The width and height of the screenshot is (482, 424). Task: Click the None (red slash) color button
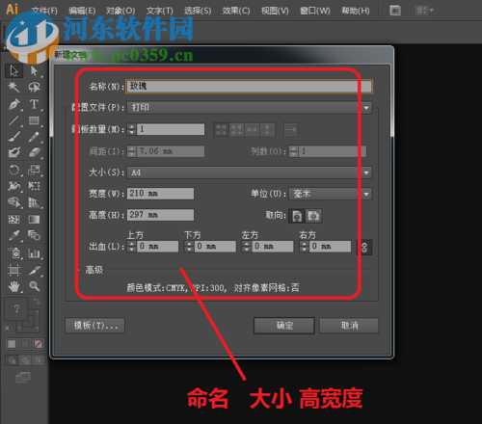click(39, 344)
